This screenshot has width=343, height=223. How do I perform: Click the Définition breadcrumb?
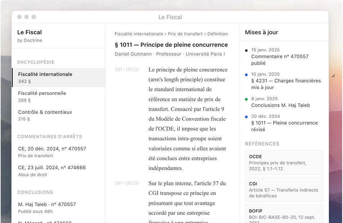tap(217, 34)
